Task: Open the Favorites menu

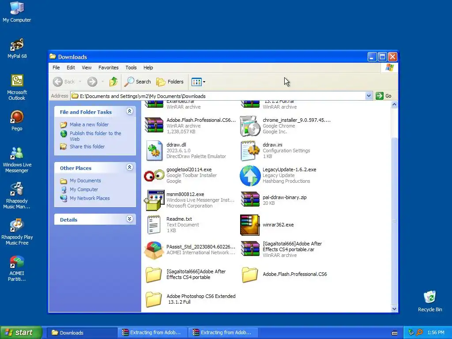Action: click(x=109, y=68)
